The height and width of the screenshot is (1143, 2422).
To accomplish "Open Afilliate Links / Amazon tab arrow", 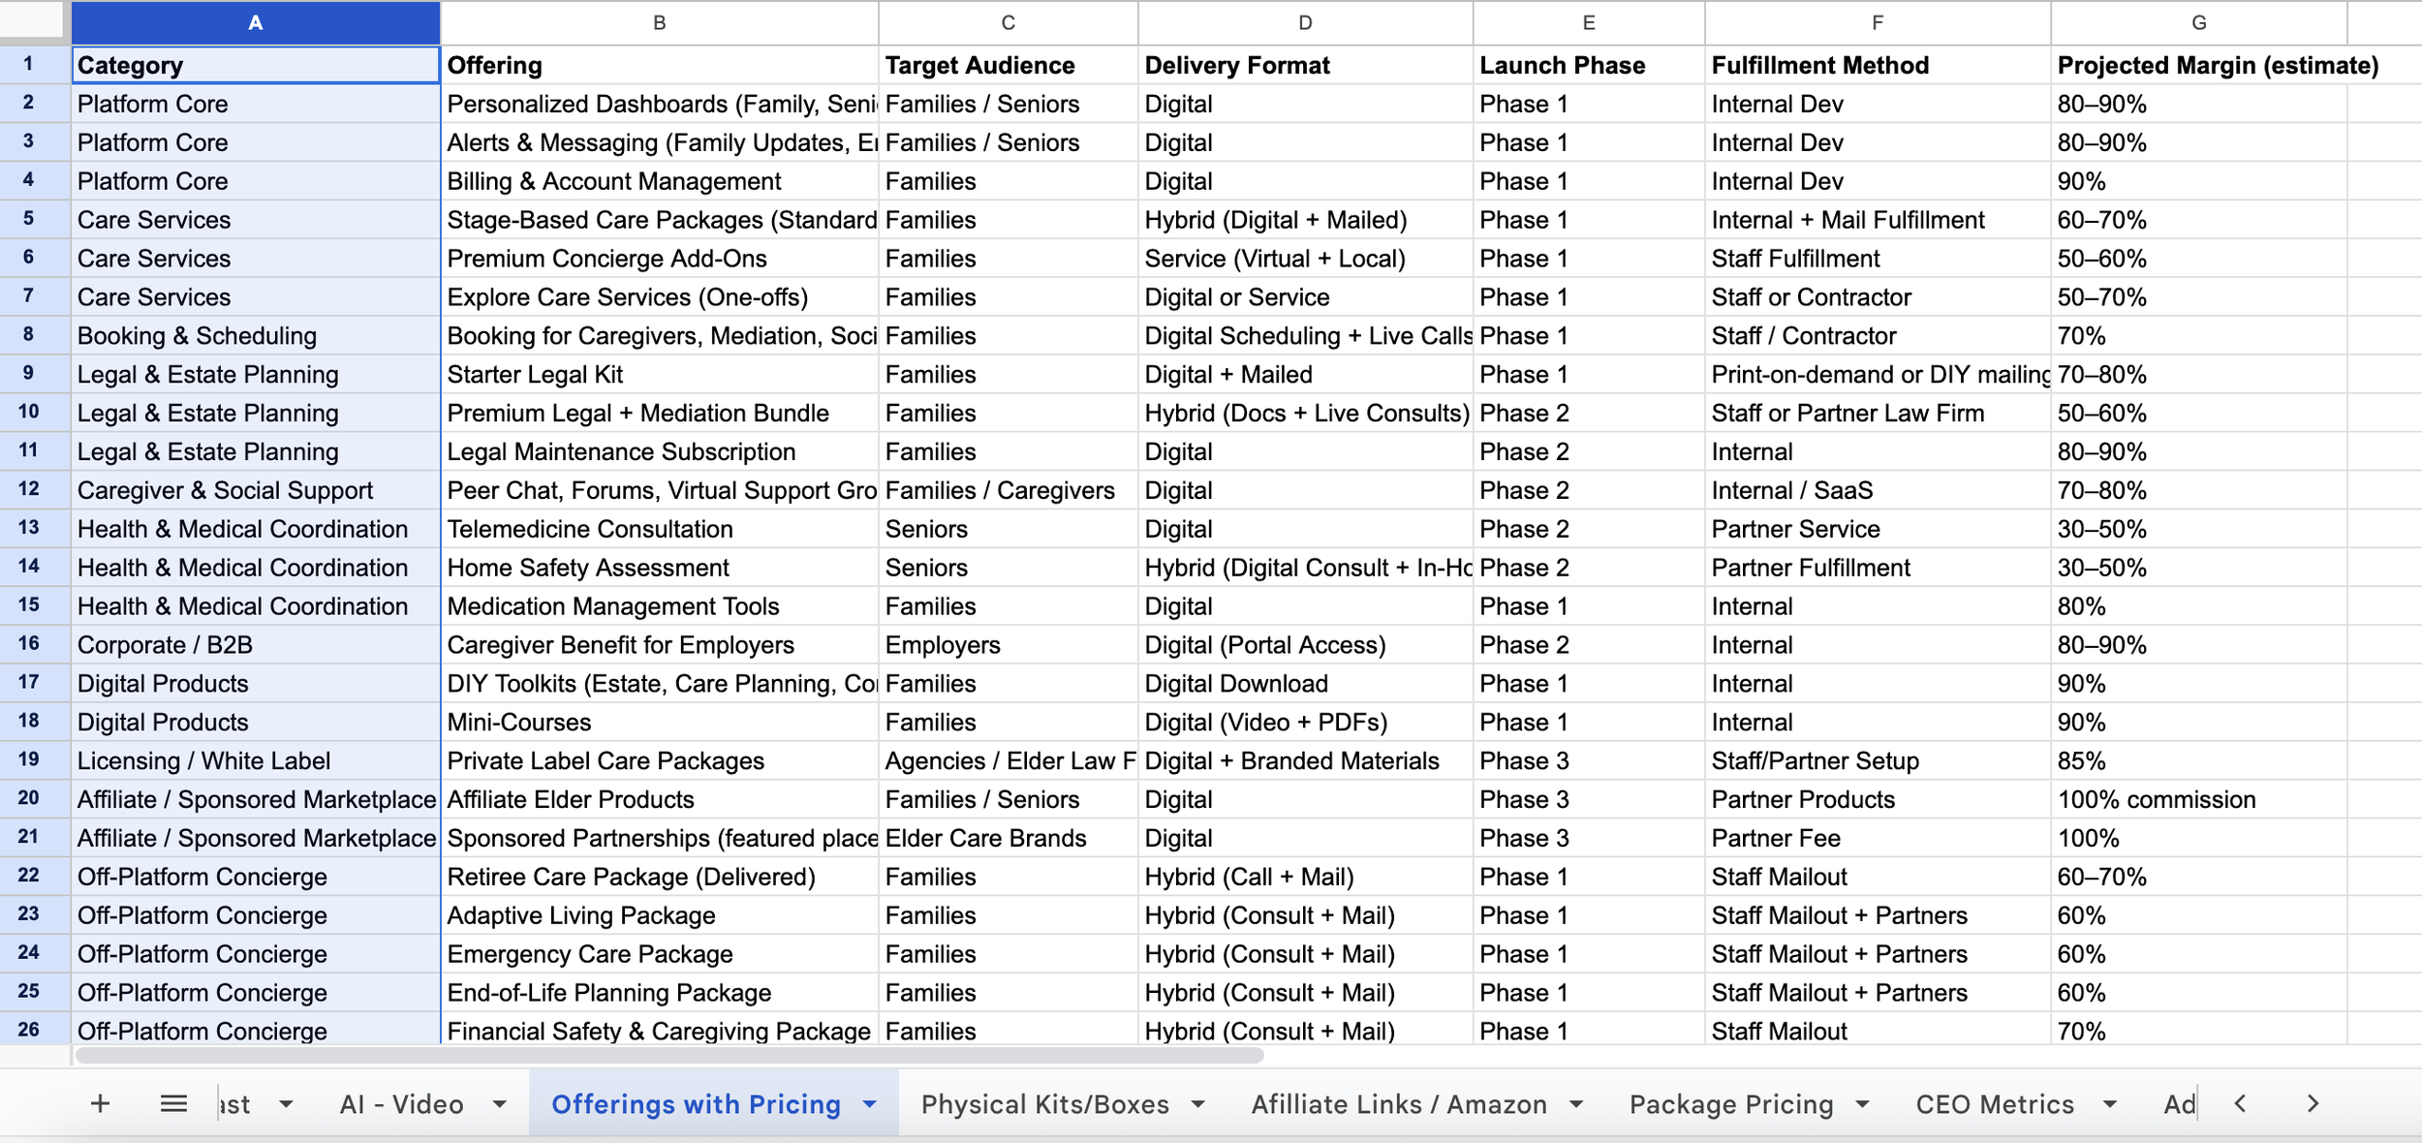I will [1576, 1104].
